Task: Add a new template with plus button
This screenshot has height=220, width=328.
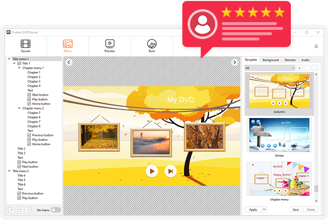Action: (x=300, y=68)
